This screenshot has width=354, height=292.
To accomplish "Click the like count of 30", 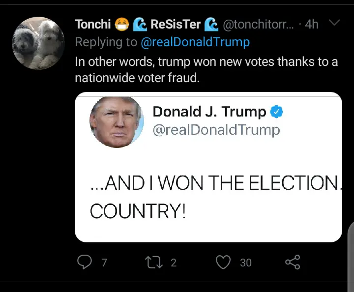I will click(x=245, y=263).
